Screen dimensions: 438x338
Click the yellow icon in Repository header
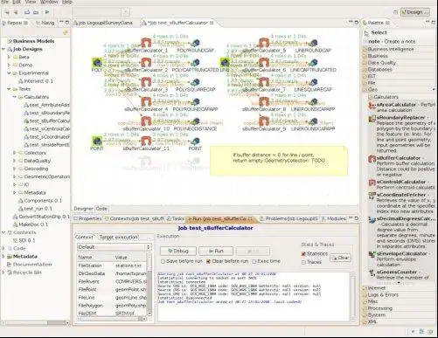(66, 32)
